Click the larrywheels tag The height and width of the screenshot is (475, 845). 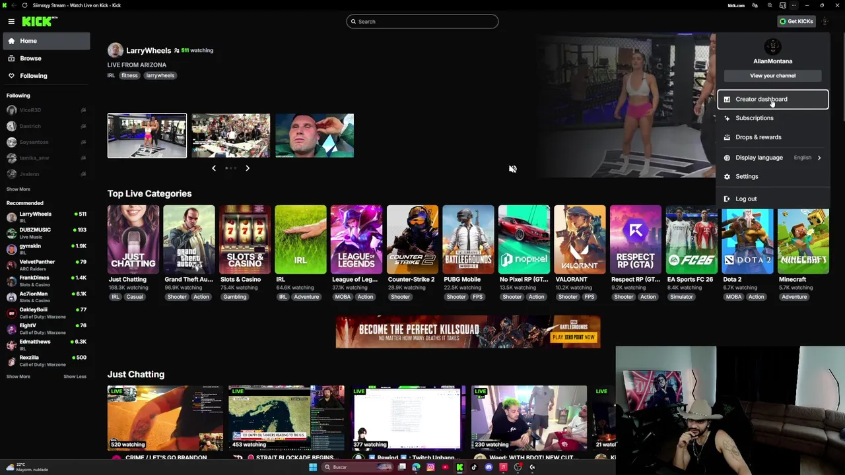coord(160,75)
